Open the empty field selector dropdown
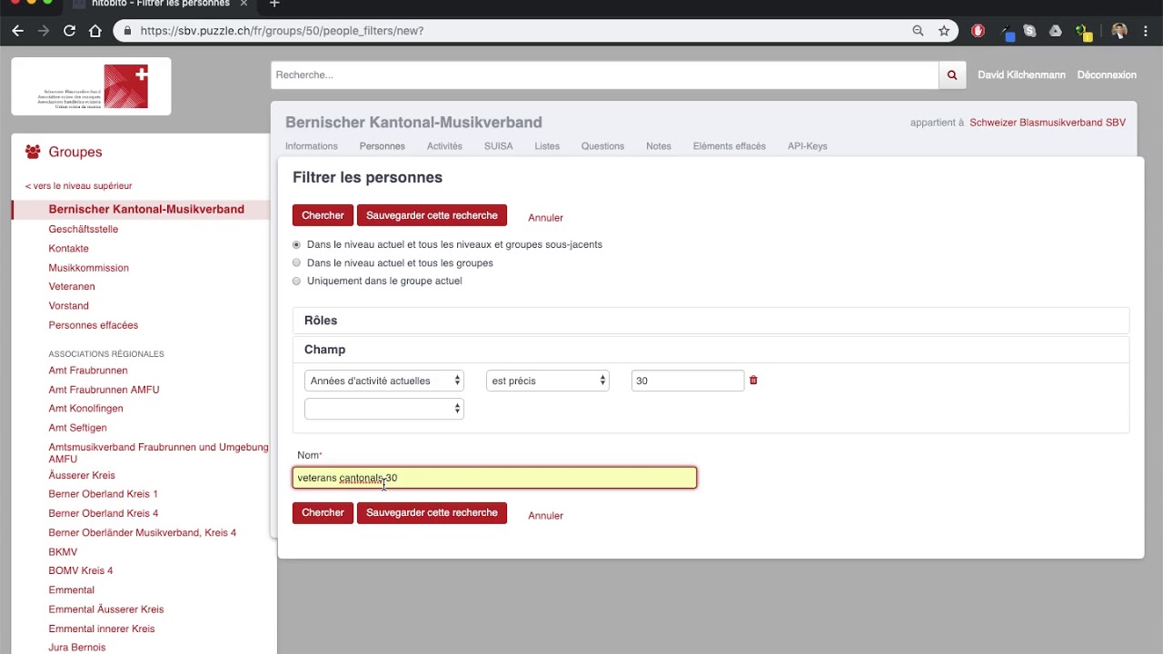The width and height of the screenshot is (1163, 654). point(384,410)
